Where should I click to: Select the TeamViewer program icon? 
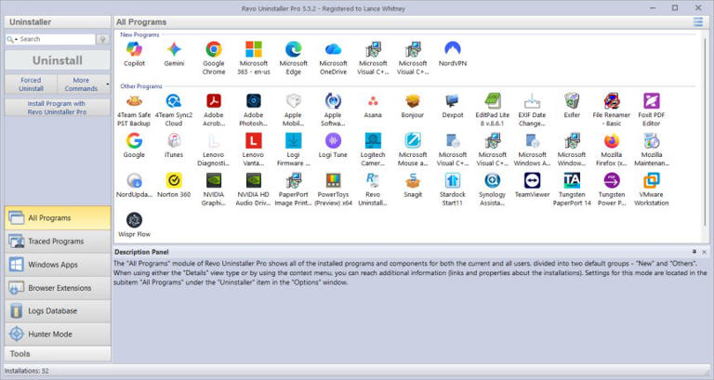(532, 180)
